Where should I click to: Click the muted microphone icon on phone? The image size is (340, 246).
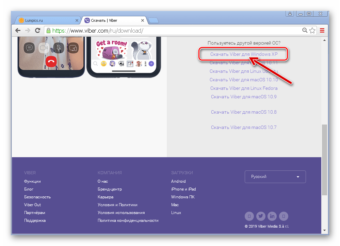(59, 48)
